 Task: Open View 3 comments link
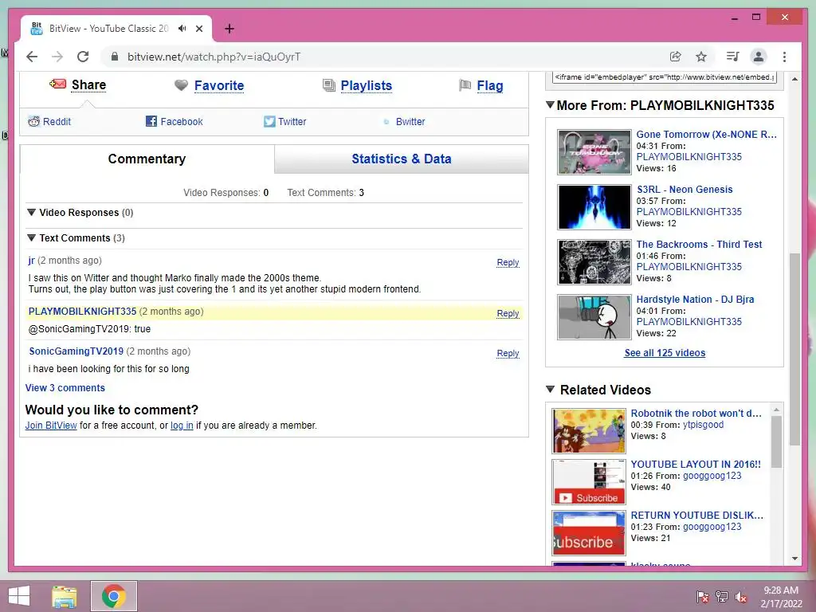[x=65, y=388]
